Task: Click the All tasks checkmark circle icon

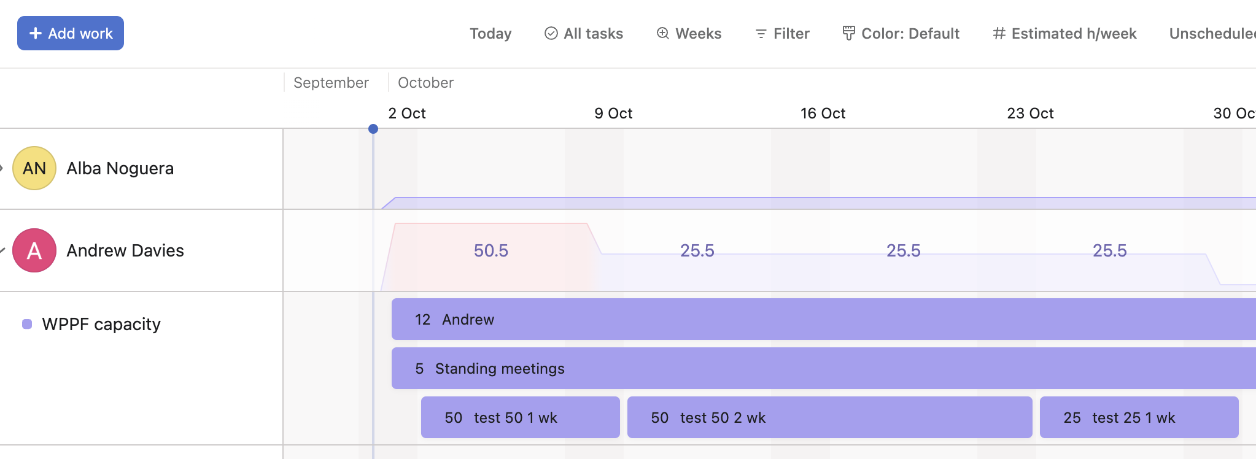Action: tap(551, 33)
